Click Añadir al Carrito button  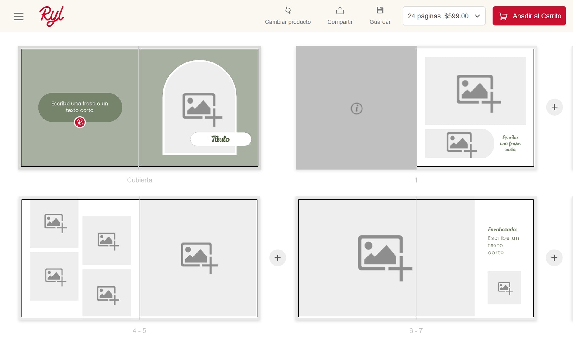[529, 16]
